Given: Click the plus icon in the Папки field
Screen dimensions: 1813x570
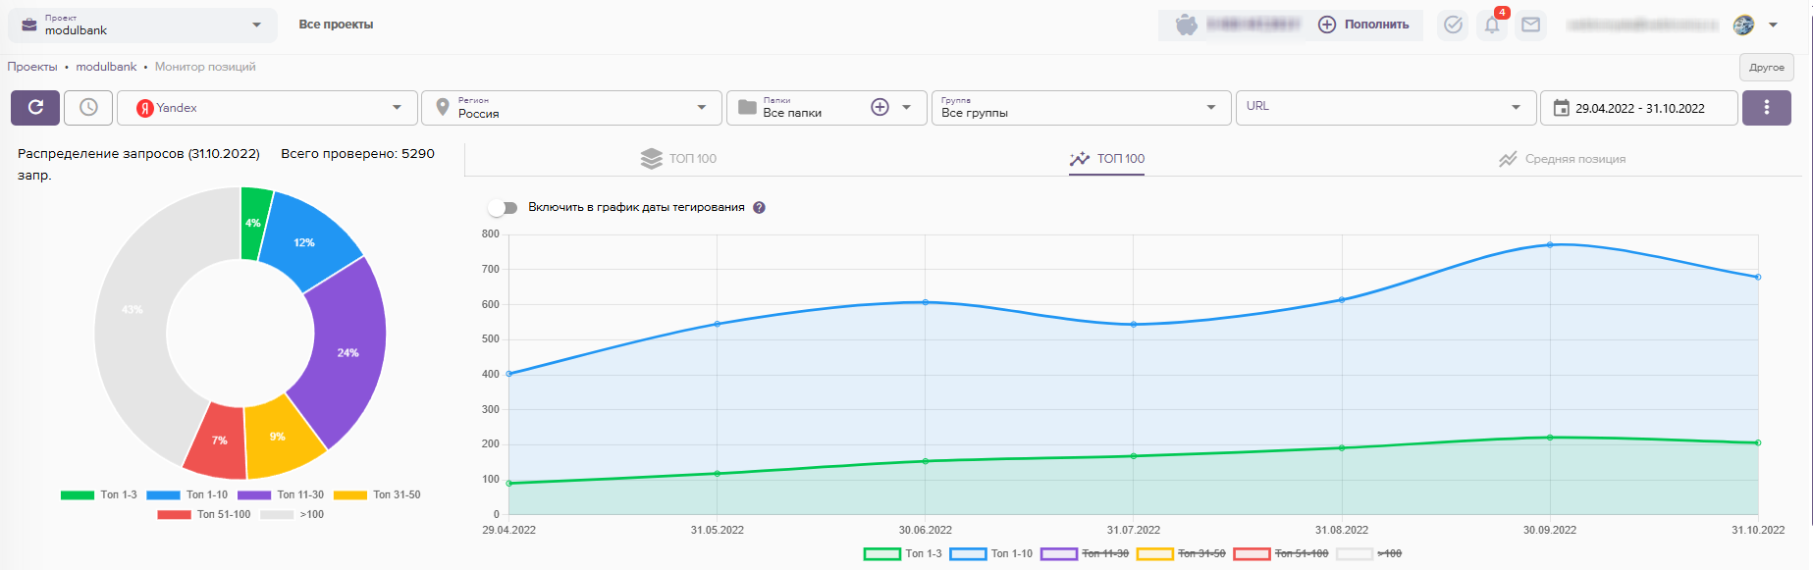Looking at the screenshot, I should tap(880, 108).
